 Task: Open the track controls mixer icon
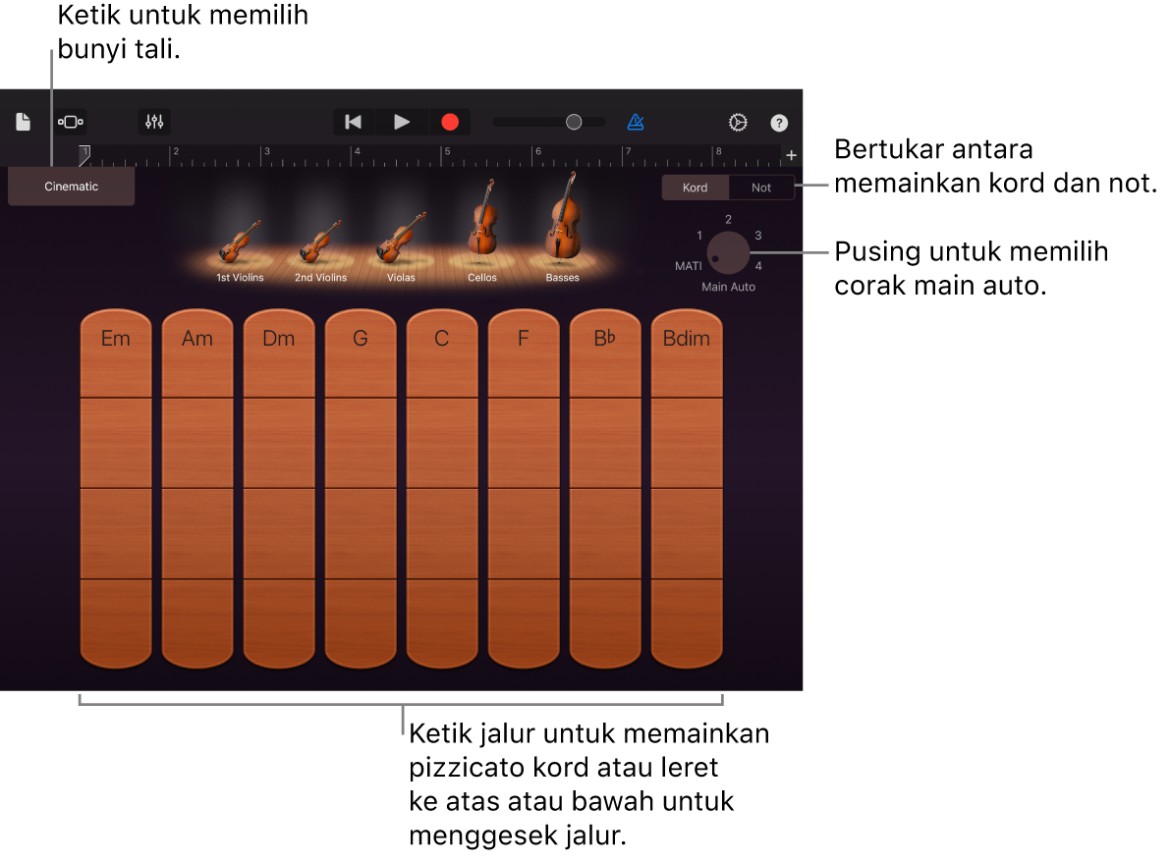coord(154,122)
